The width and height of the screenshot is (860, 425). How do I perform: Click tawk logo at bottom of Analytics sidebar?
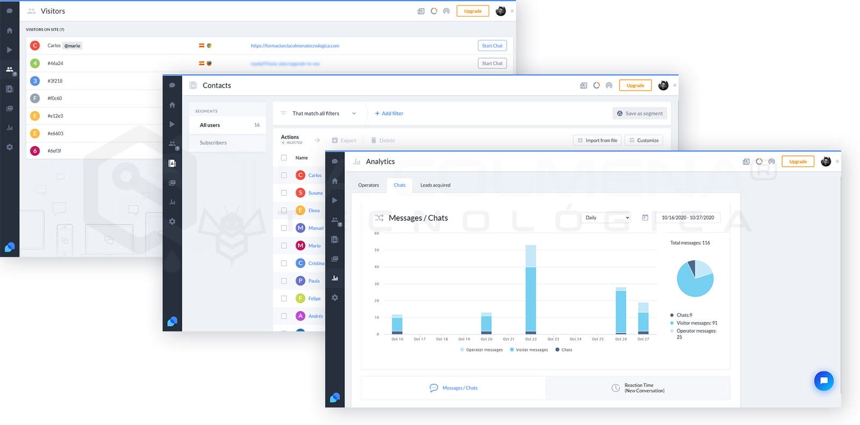tap(335, 398)
